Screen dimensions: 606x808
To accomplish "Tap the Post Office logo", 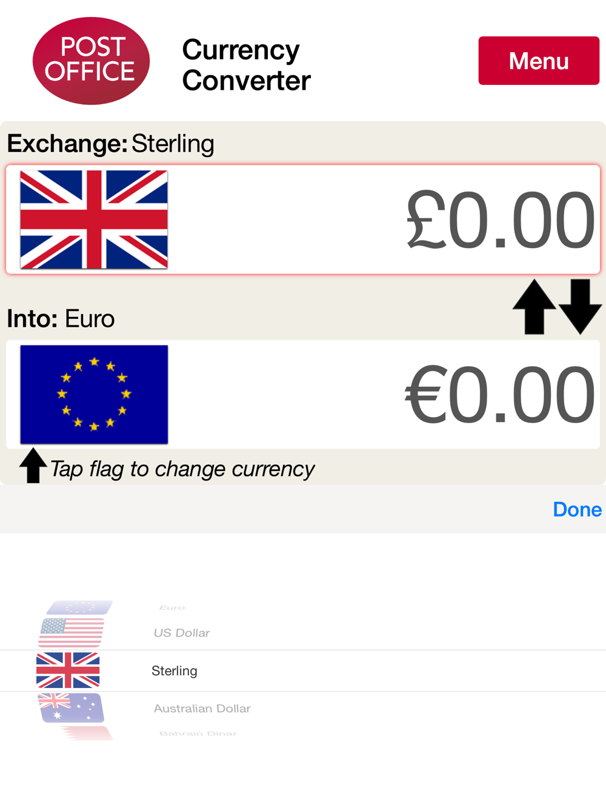I will pos(91,61).
